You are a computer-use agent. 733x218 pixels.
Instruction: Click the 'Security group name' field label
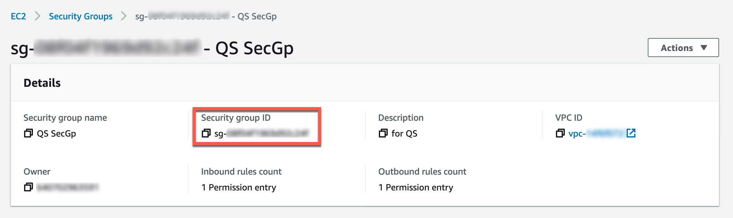point(65,118)
